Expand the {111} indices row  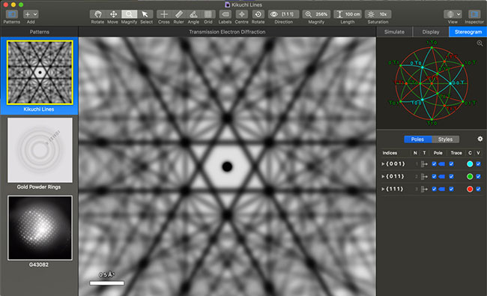[x=383, y=189]
